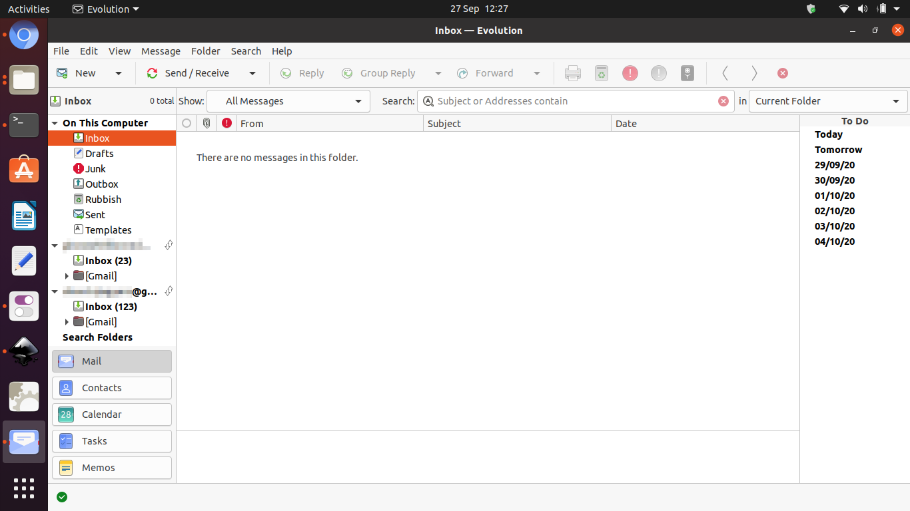Select the Outbox folder
This screenshot has width=910, height=511.
point(101,184)
